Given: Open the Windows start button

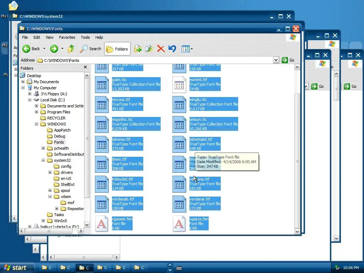Looking at the screenshot, I should coord(17,268).
